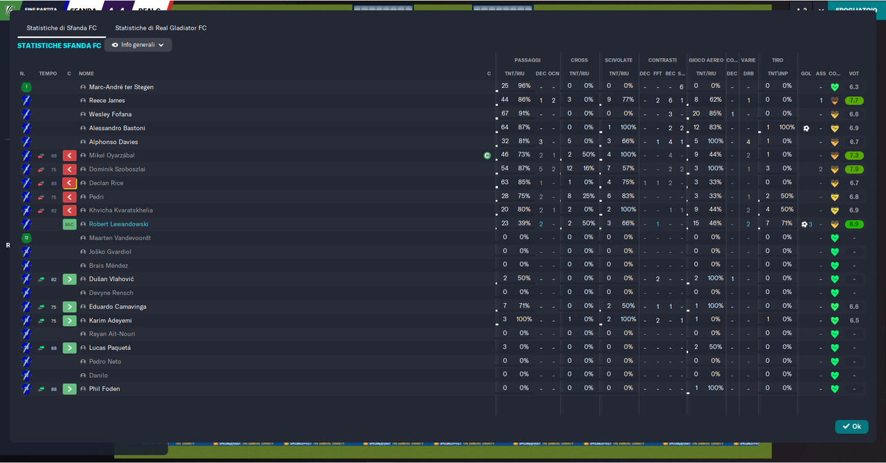Click the blue kit icon in Wesley Fofana's row

tap(26, 114)
